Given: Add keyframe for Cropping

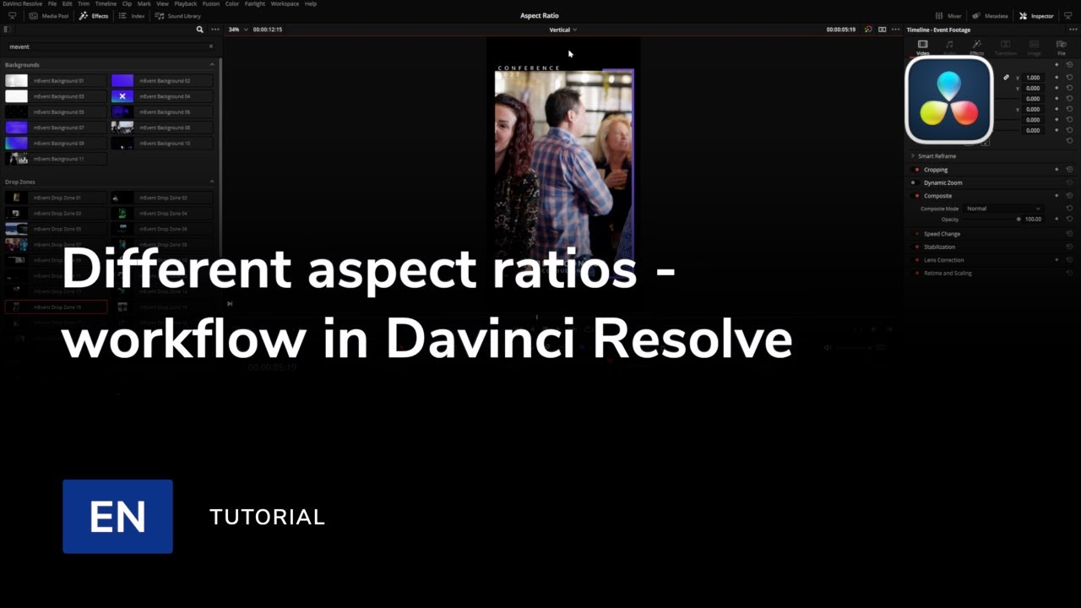Looking at the screenshot, I should (1057, 170).
